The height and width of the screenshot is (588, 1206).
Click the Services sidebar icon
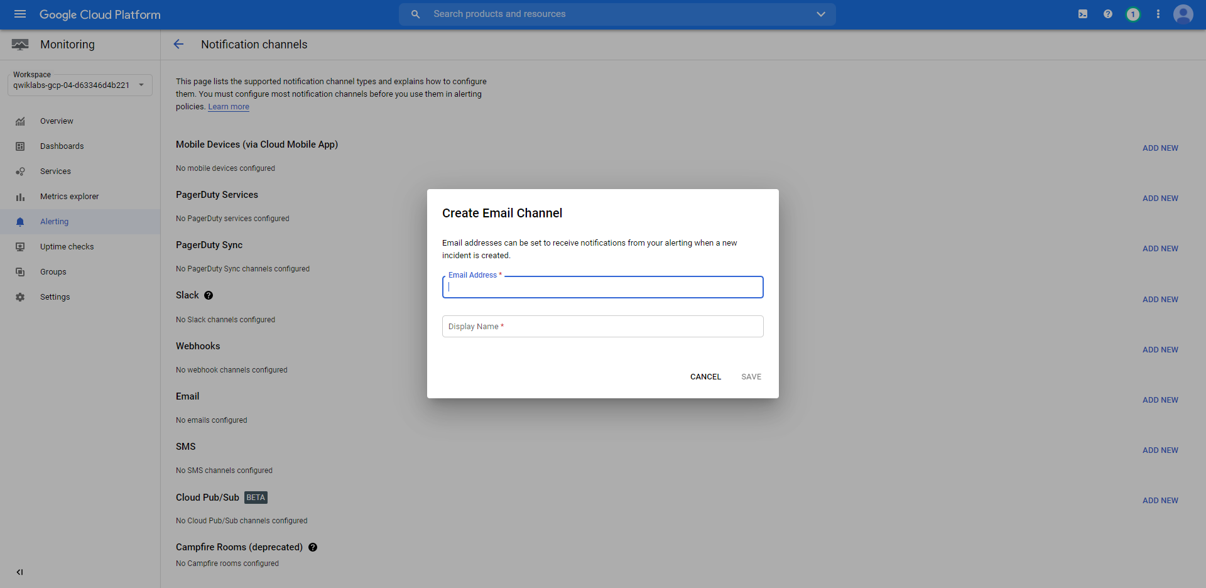click(20, 171)
